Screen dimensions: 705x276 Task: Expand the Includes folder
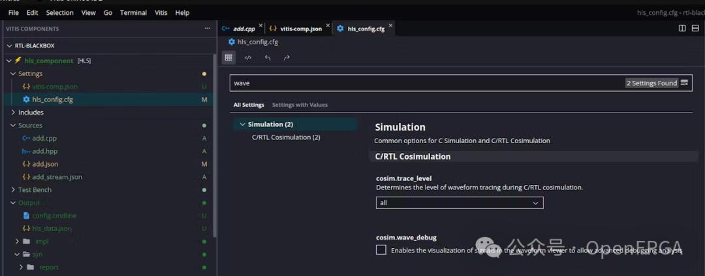30,113
